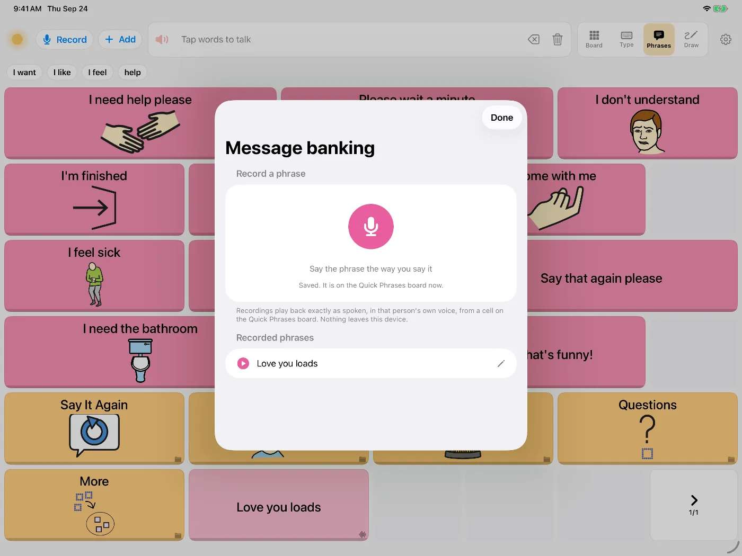Select the 'I feel' quick chip
The height and width of the screenshot is (556, 742).
98,73
